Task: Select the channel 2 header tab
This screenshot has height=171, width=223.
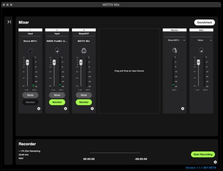Action: pyautogui.click(x=57, y=30)
